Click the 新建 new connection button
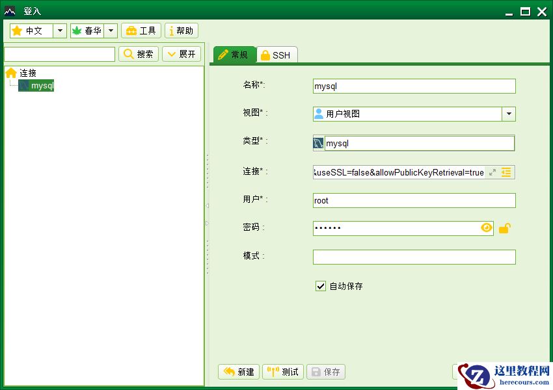Viewport: 553px width, 390px height. pos(237,371)
